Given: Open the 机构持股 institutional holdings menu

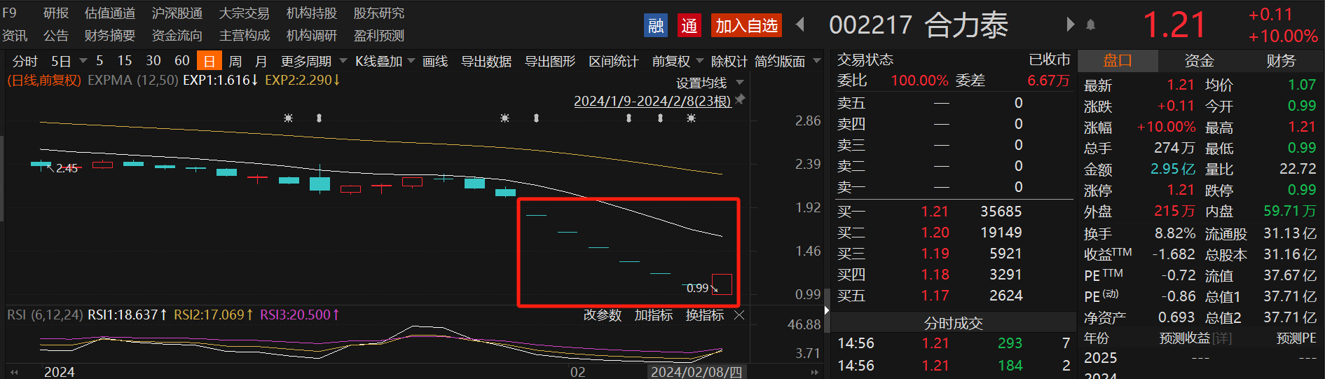Looking at the screenshot, I should (312, 13).
